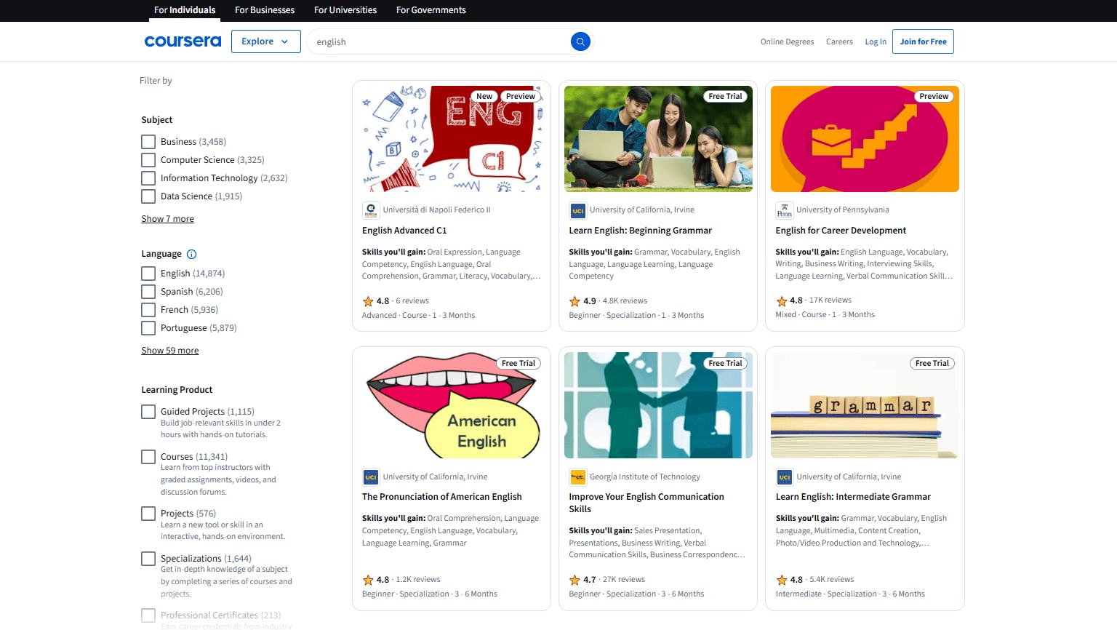The width and height of the screenshot is (1117, 630).
Task: Open the Log In link
Action: click(875, 41)
